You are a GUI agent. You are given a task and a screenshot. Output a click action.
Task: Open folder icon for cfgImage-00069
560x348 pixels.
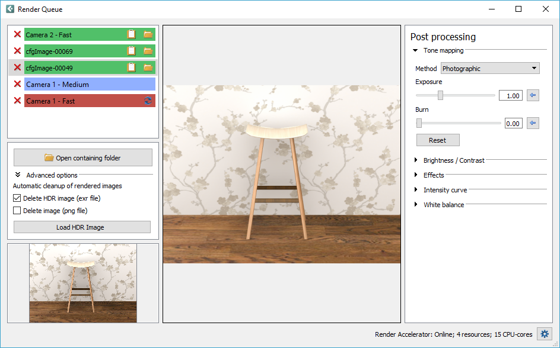coord(148,51)
